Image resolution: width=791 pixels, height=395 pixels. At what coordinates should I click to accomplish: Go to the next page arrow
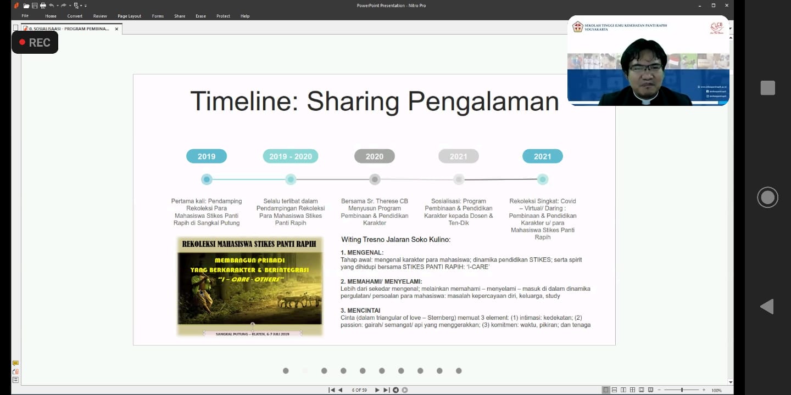tap(377, 390)
